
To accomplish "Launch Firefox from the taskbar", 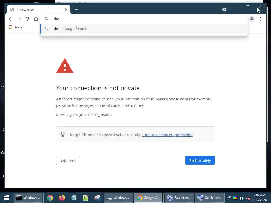I will click(x=62, y=198).
